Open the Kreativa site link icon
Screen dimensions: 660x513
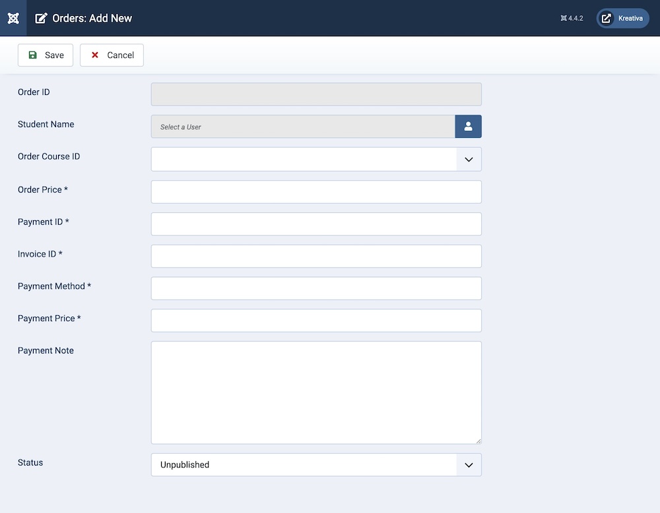(x=607, y=18)
